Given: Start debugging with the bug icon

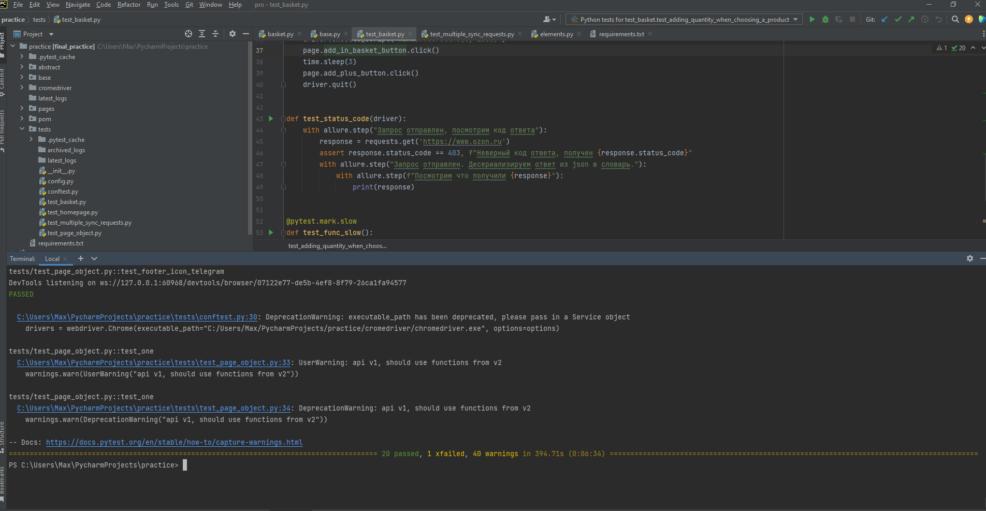Looking at the screenshot, I should 825,19.
